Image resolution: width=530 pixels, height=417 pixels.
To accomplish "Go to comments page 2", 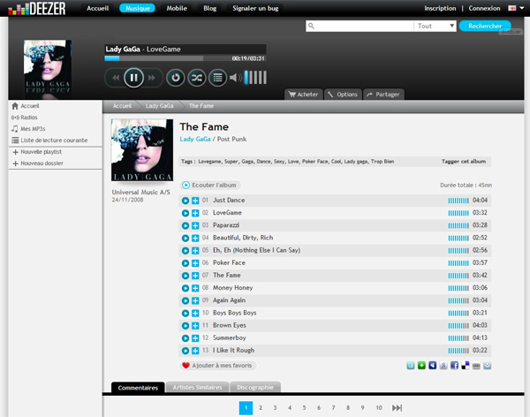I will pyautogui.click(x=261, y=408).
